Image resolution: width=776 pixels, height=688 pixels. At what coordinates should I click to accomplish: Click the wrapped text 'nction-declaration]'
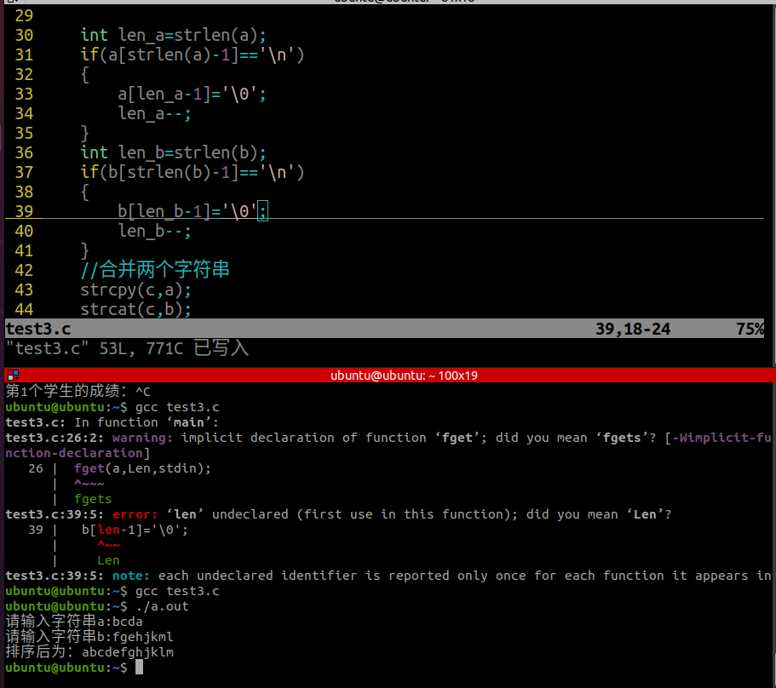coord(78,453)
